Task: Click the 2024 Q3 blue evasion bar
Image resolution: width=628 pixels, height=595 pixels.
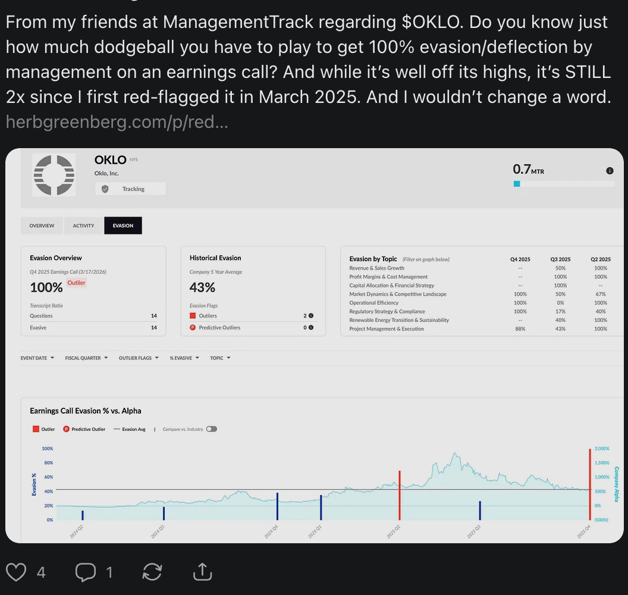Action: click(164, 513)
